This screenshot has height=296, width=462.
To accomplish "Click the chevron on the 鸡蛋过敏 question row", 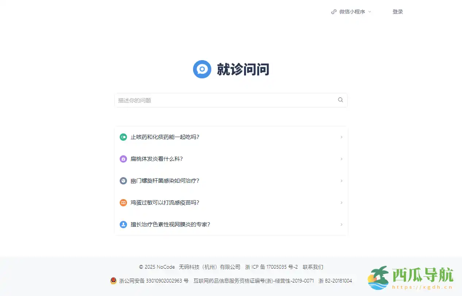I will coord(341,203).
